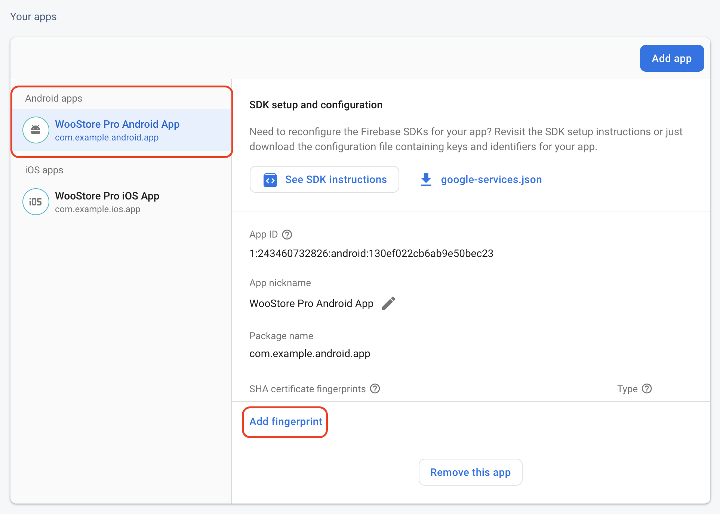Click the code brackets icon on SDK instructions
Viewport: 720px width, 514px height.
point(270,179)
